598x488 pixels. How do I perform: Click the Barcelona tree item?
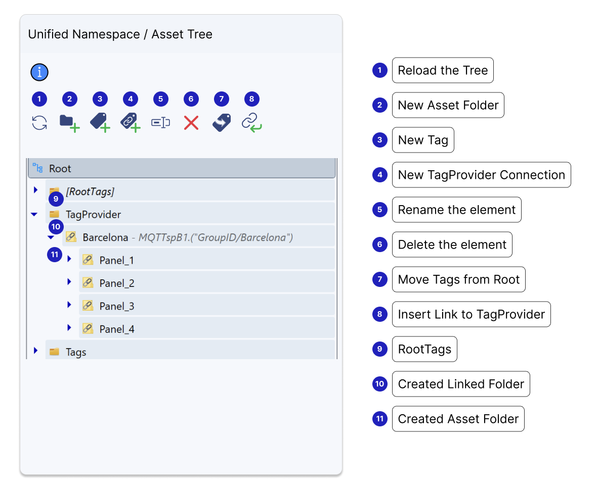click(x=105, y=237)
